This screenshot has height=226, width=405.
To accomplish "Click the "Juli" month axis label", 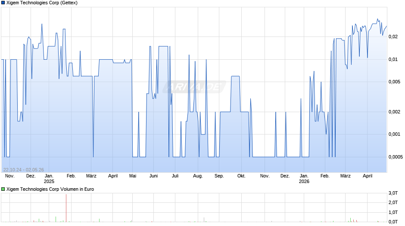I will pyautogui.click(x=175, y=176).
